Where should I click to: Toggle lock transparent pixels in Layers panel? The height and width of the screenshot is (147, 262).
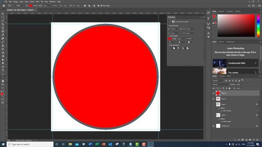pos(217,88)
